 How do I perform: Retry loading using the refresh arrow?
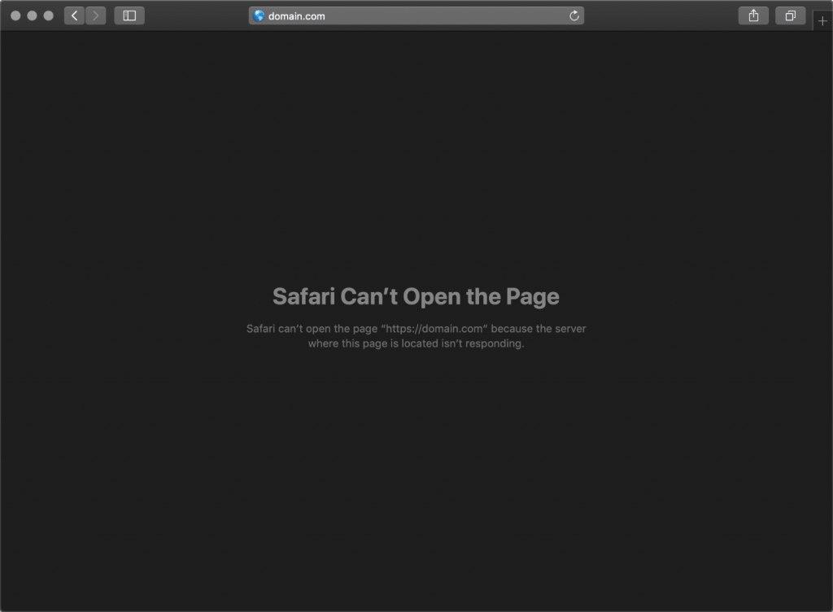(x=572, y=15)
